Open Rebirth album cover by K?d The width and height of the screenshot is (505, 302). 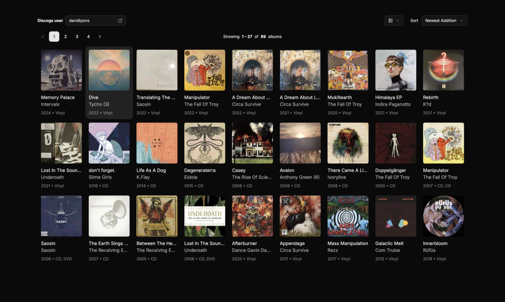pyautogui.click(x=443, y=70)
